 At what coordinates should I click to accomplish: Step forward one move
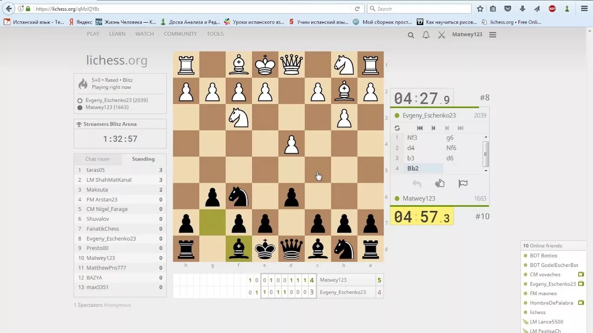[447, 128]
